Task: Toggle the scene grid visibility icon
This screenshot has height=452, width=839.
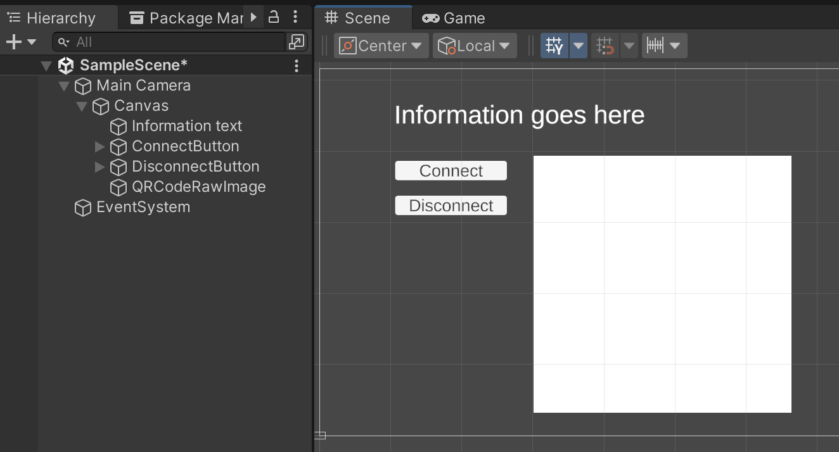Action: (x=554, y=46)
